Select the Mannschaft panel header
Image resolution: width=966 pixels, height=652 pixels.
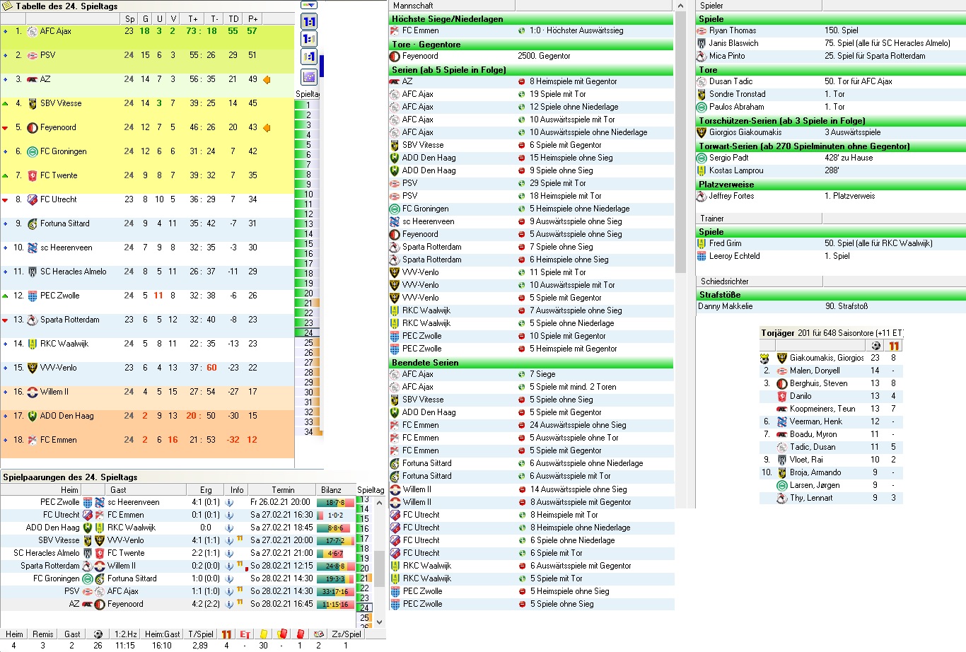tap(453, 6)
